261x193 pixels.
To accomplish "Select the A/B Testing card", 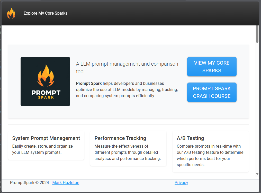I will tap(210, 152).
